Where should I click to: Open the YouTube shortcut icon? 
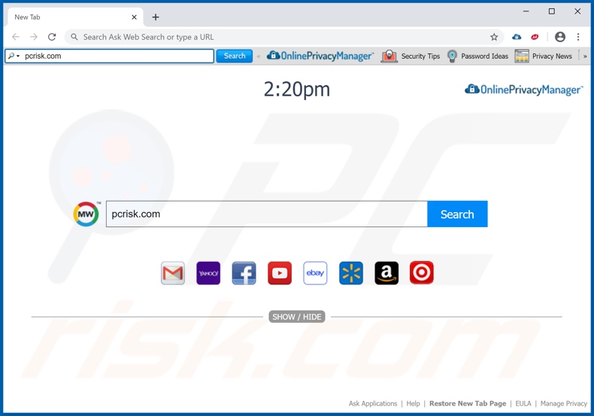(x=280, y=273)
